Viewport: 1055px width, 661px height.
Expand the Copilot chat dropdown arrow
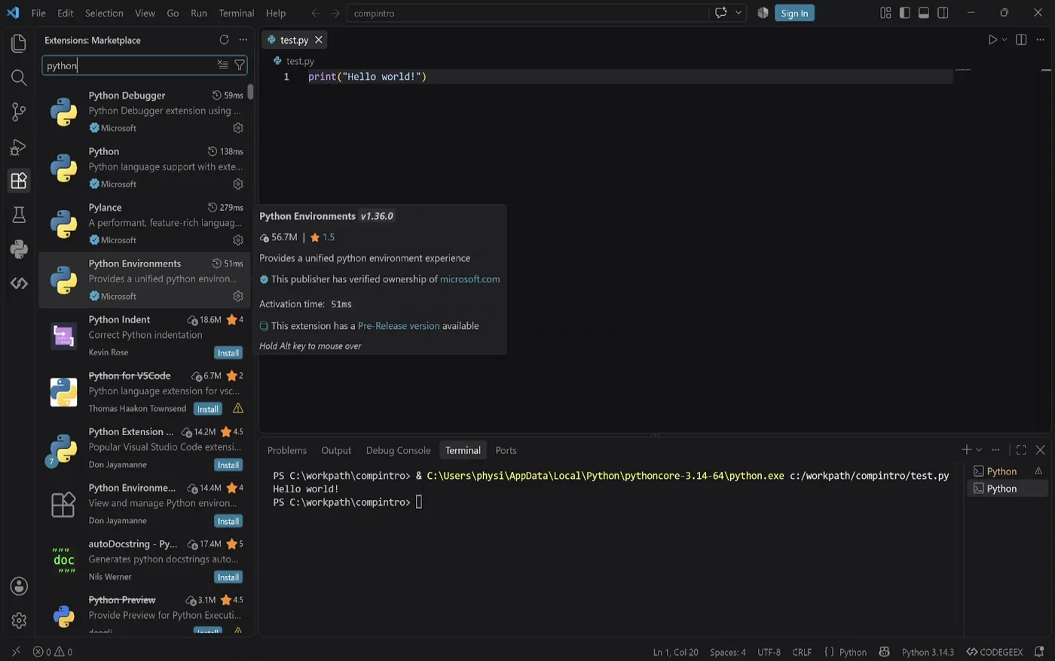[738, 13]
